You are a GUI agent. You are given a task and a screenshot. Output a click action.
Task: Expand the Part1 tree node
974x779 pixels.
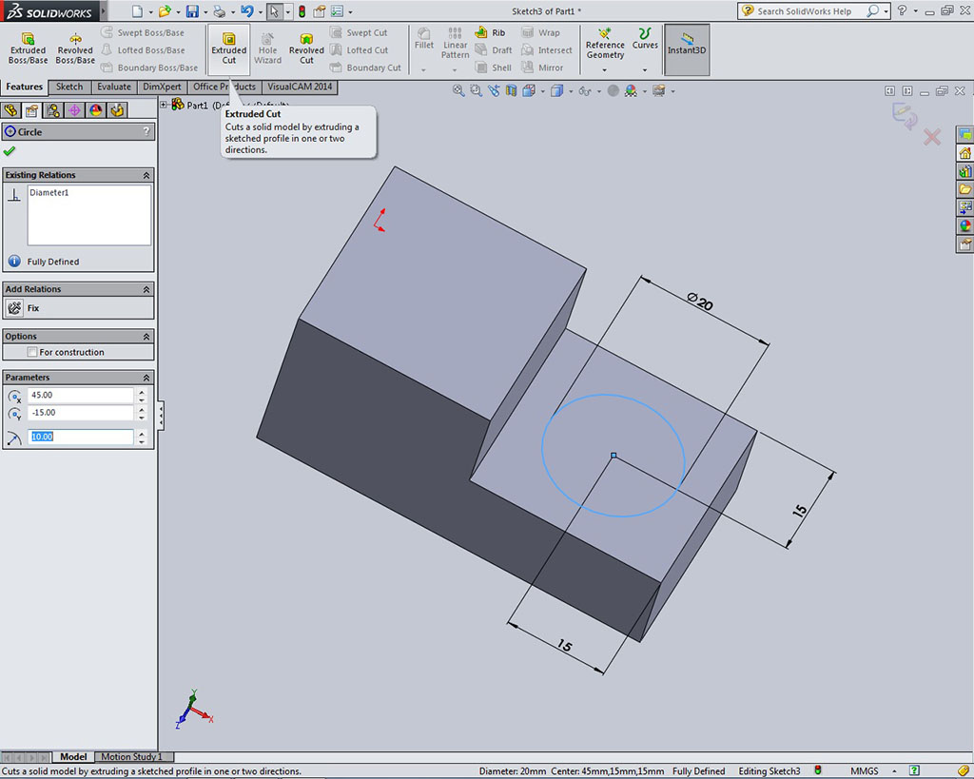(164, 105)
